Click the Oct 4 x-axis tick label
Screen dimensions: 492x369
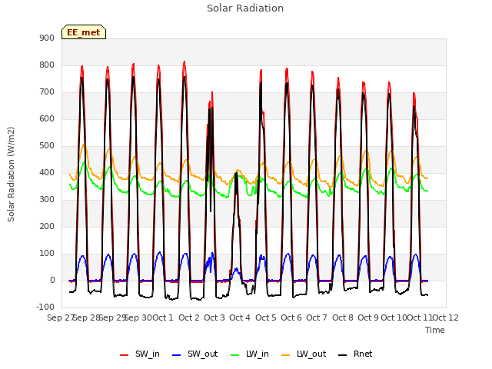tap(240, 317)
